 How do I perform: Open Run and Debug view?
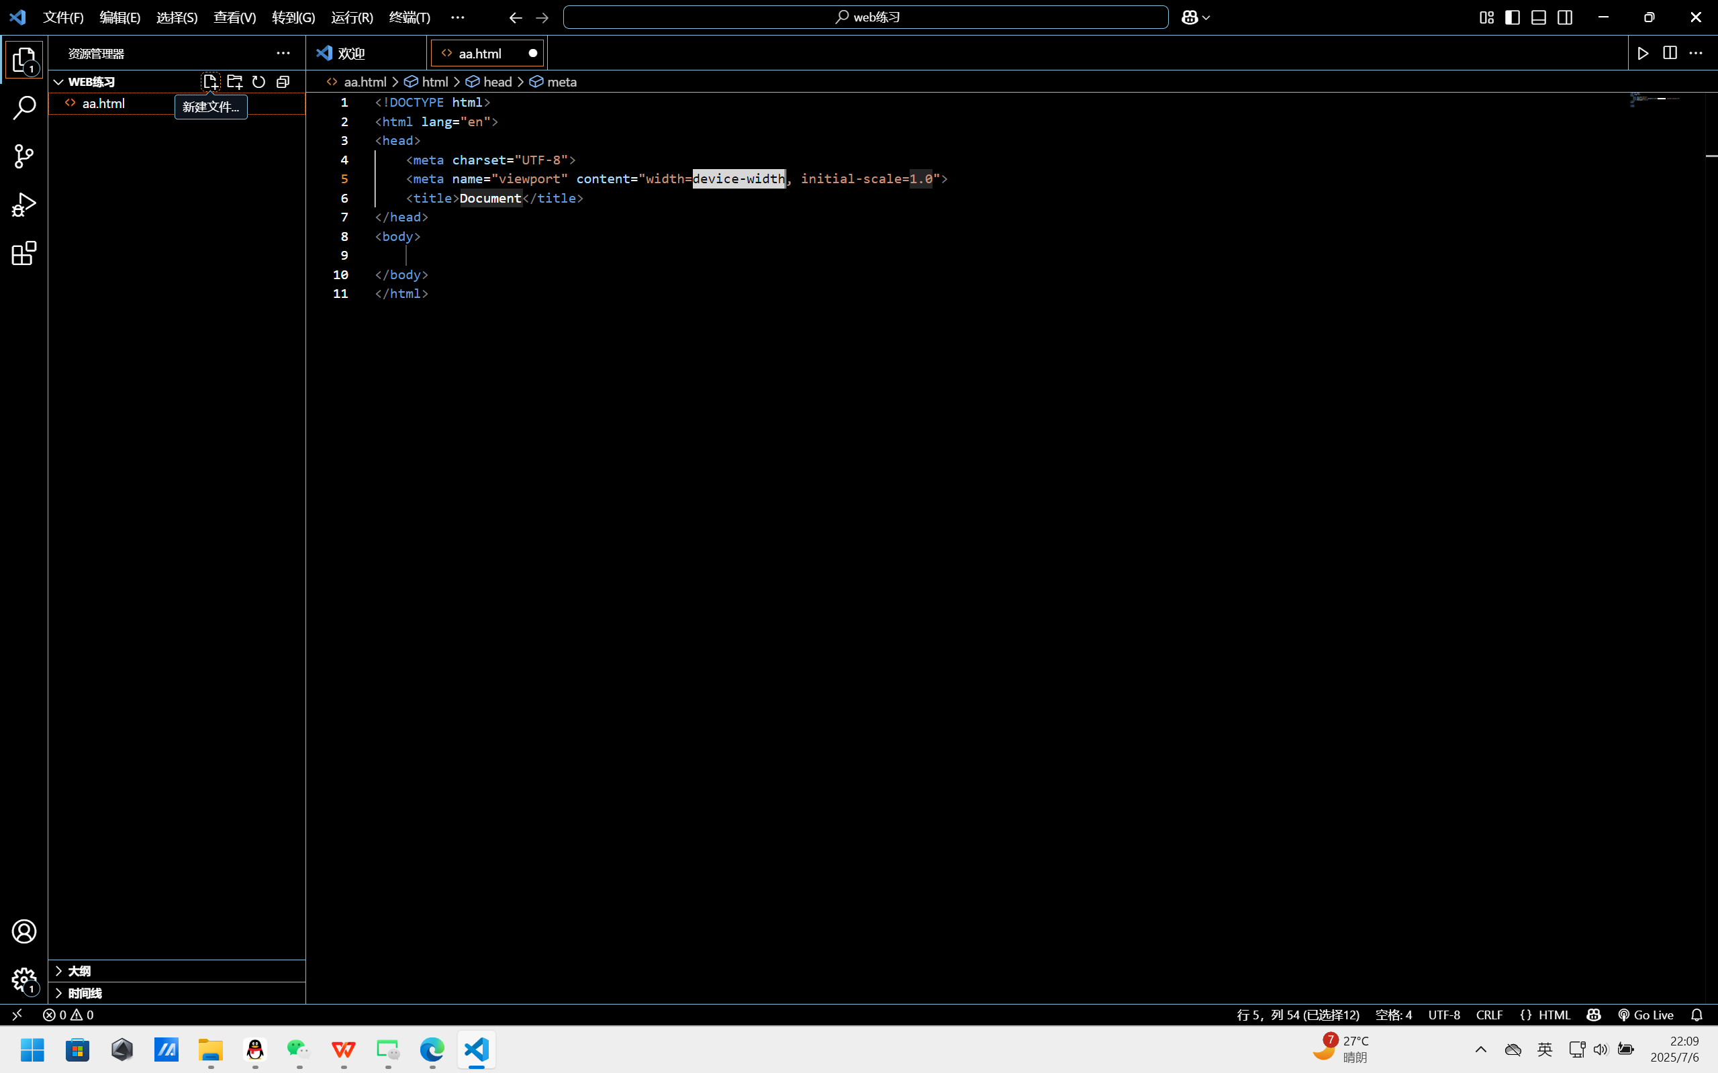(x=24, y=205)
